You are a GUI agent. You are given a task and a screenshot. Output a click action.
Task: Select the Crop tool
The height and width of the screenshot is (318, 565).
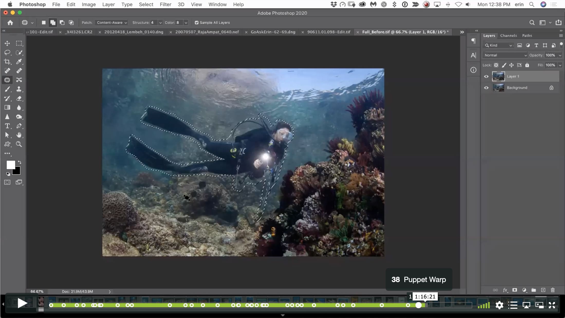pos(7,62)
